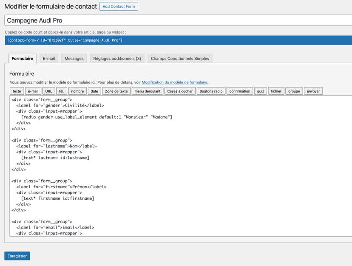352x266 pixels.
Task: Edit the Campagne Audi Pro title field
Action: tap(178, 20)
